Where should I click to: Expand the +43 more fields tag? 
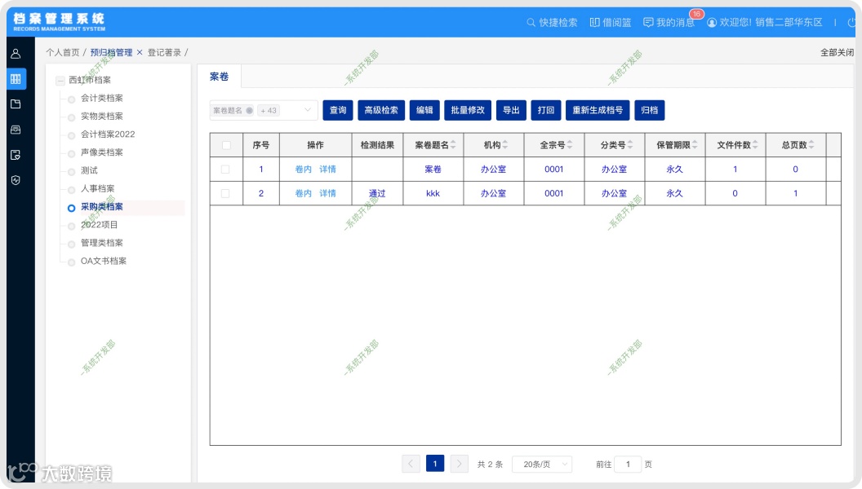(x=269, y=110)
